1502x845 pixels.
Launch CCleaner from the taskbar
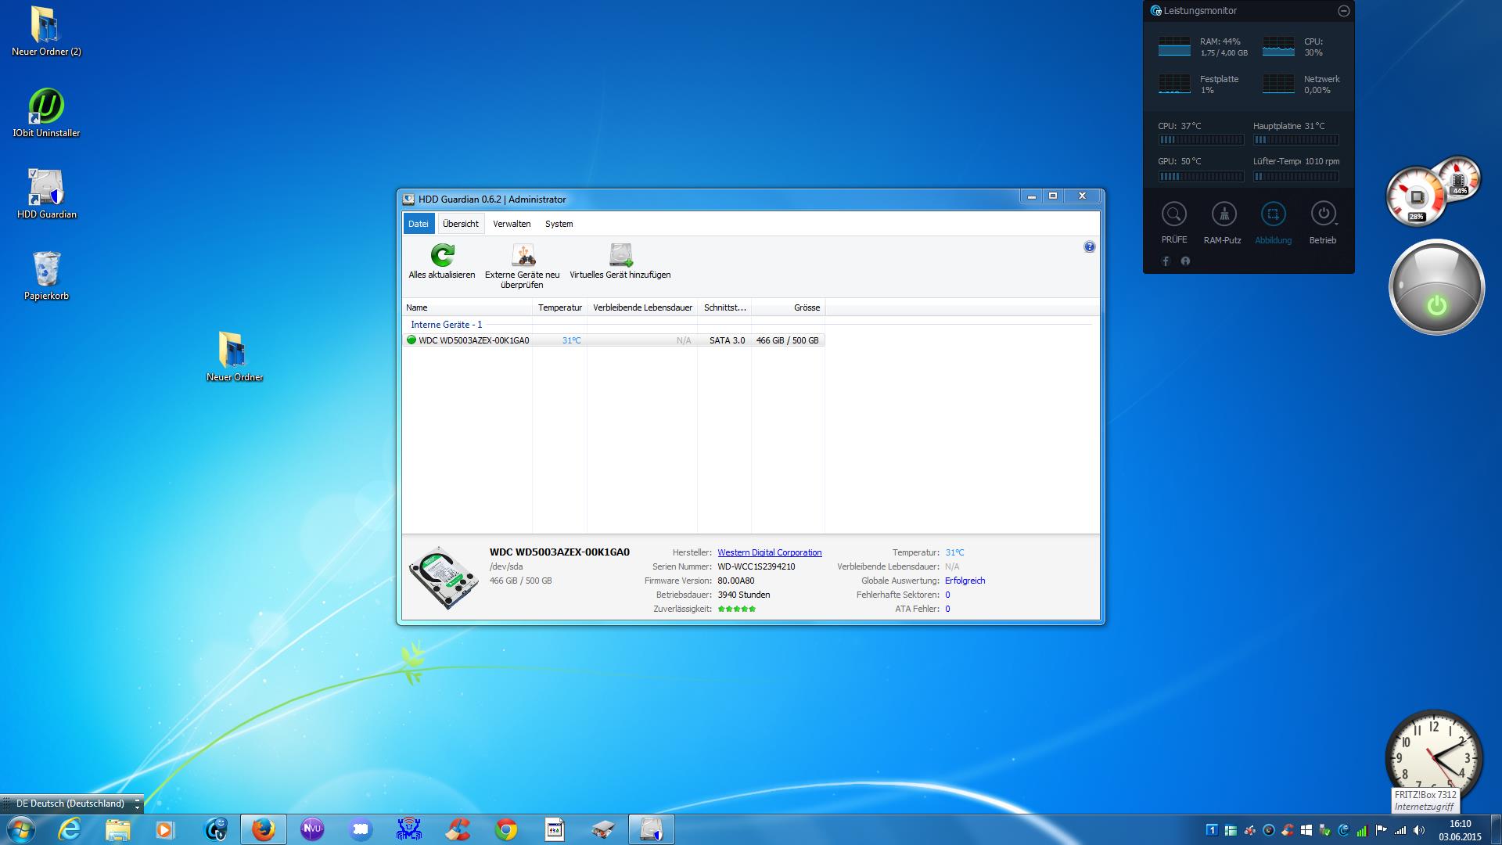coord(458,829)
